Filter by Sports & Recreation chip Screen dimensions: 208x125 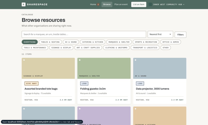(x=146, y=42)
